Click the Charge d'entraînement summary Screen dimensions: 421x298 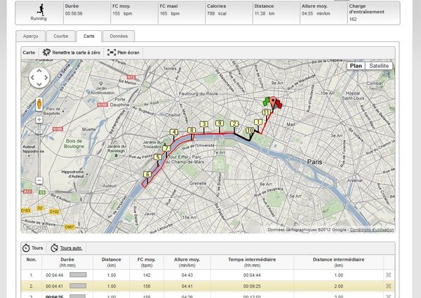(373, 13)
